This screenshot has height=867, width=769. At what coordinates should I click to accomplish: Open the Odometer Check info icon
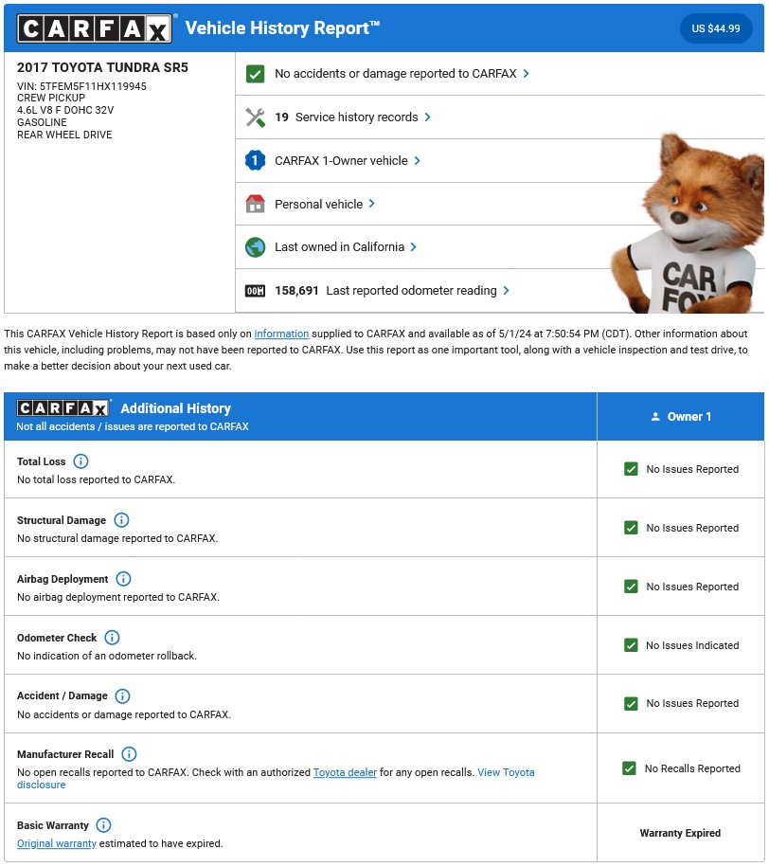coord(112,638)
